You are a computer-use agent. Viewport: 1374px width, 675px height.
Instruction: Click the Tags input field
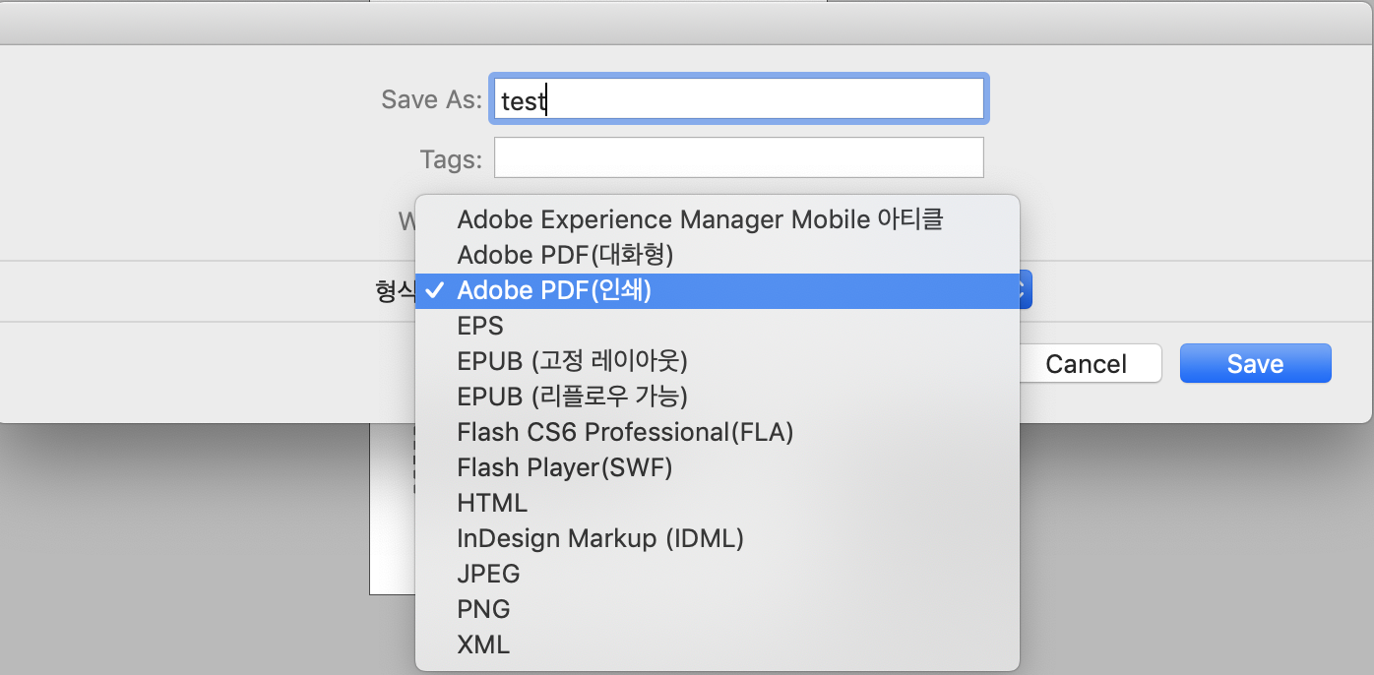739,157
